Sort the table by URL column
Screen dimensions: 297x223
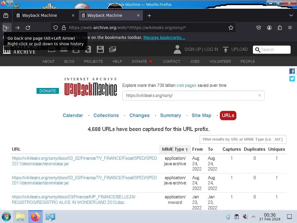pos(16,149)
